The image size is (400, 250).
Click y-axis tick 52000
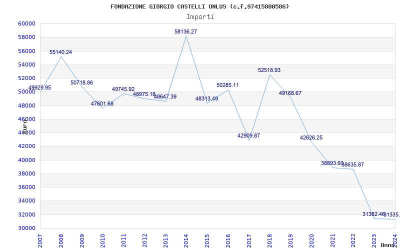pos(26,78)
